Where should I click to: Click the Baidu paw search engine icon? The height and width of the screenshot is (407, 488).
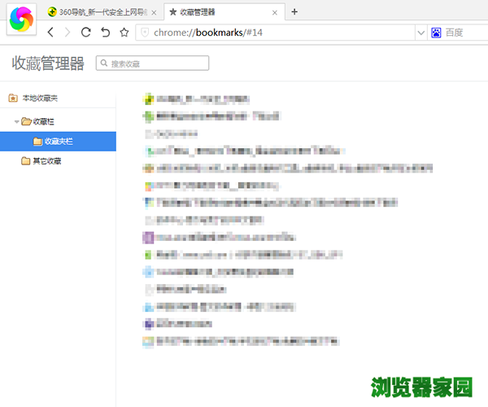tap(436, 33)
